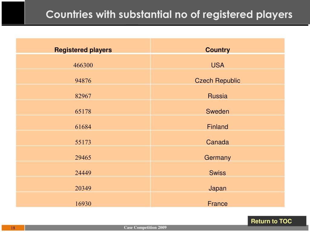The width and height of the screenshot is (310, 232).
Task: Select the slide title about registered players
Action: pos(169,14)
